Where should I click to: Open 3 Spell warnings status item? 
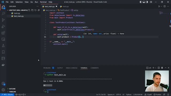[x=148, y=94]
